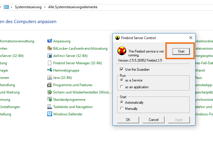This screenshot has height=144, width=213.
Task: Open Anpassung link
Action: click(62, 41)
